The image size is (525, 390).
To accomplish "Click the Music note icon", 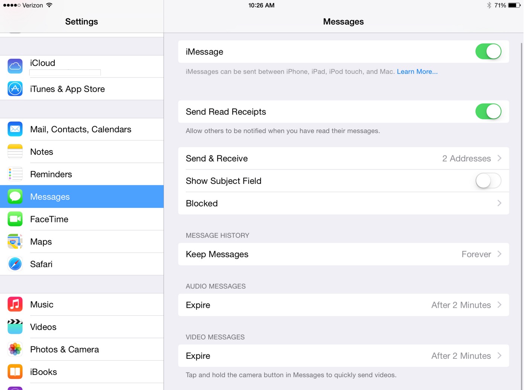I will 15,304.
